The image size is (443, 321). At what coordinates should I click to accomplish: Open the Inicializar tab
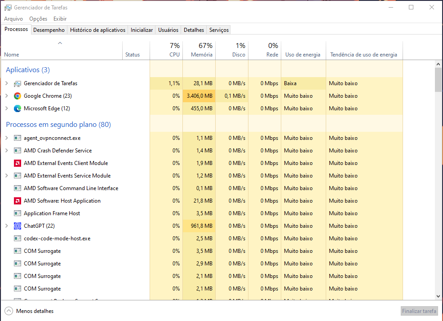(x=142, y=30)
